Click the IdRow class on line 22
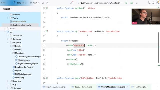This screenshot has height=90, width=160. 80,50
